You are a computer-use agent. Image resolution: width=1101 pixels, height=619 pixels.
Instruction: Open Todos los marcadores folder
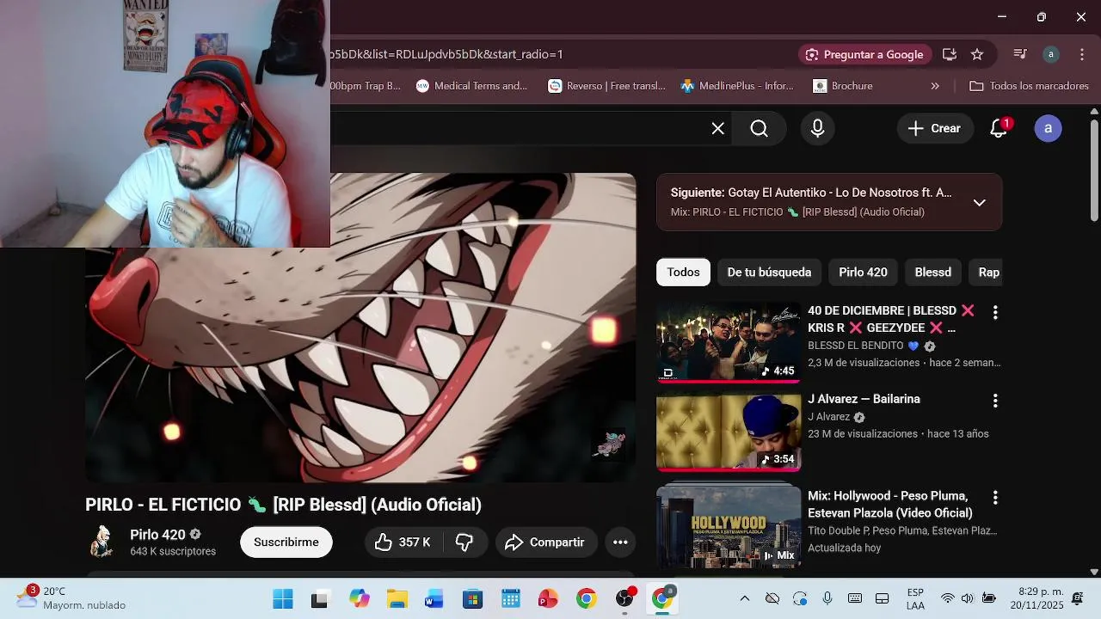(x=1030, y=86)
